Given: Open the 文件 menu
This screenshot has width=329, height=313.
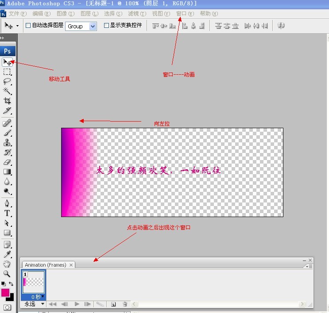Looking at the screenshot, I should 17,14.
